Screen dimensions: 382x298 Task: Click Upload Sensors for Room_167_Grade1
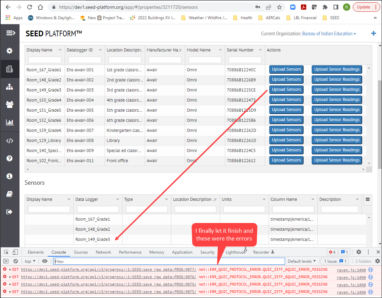coord(286,69)
